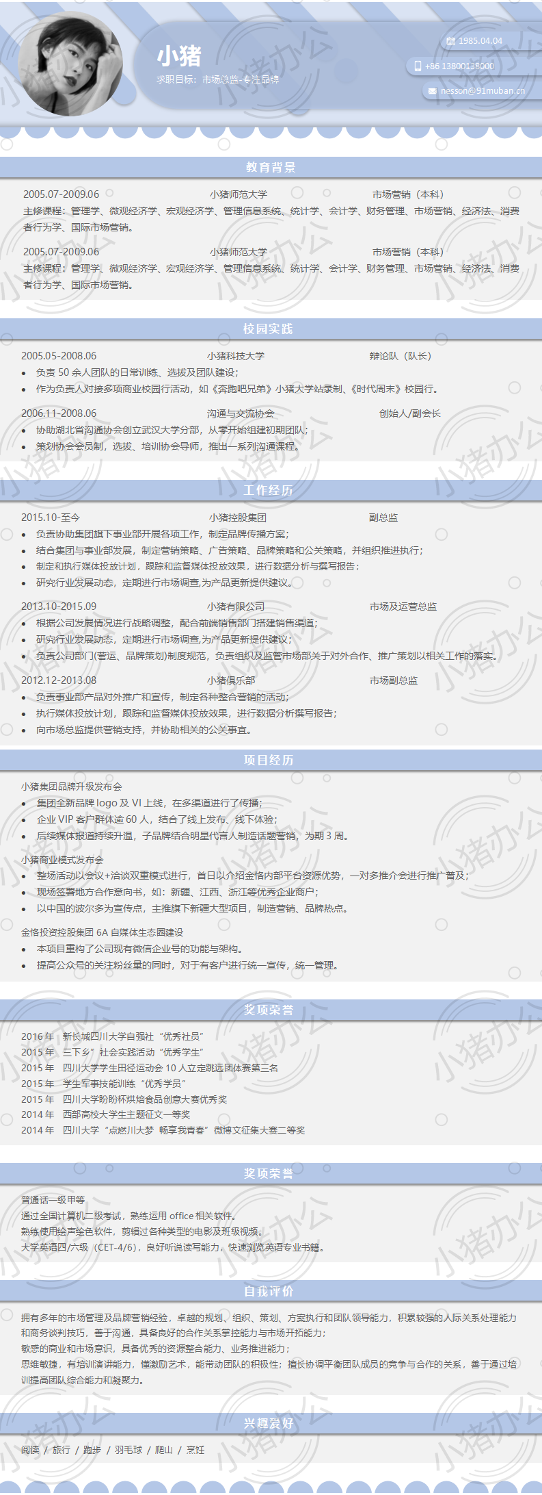542x1495 pixels.
Task: Select the 敏感的商业和市场意识 sentence
Action: 156,1349
